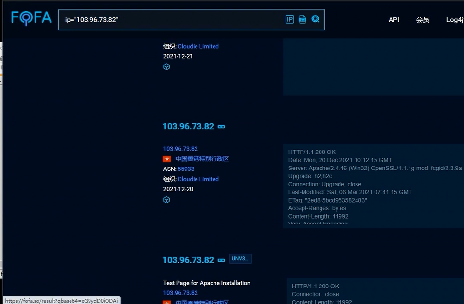Focus the search box containing ip="103.96.73.82"

[191, 19]
